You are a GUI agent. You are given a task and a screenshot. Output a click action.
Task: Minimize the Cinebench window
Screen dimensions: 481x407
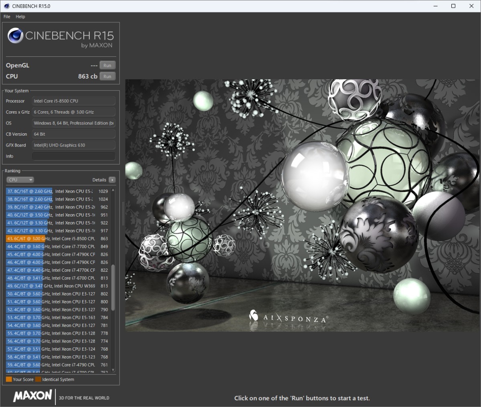(435, 6)
